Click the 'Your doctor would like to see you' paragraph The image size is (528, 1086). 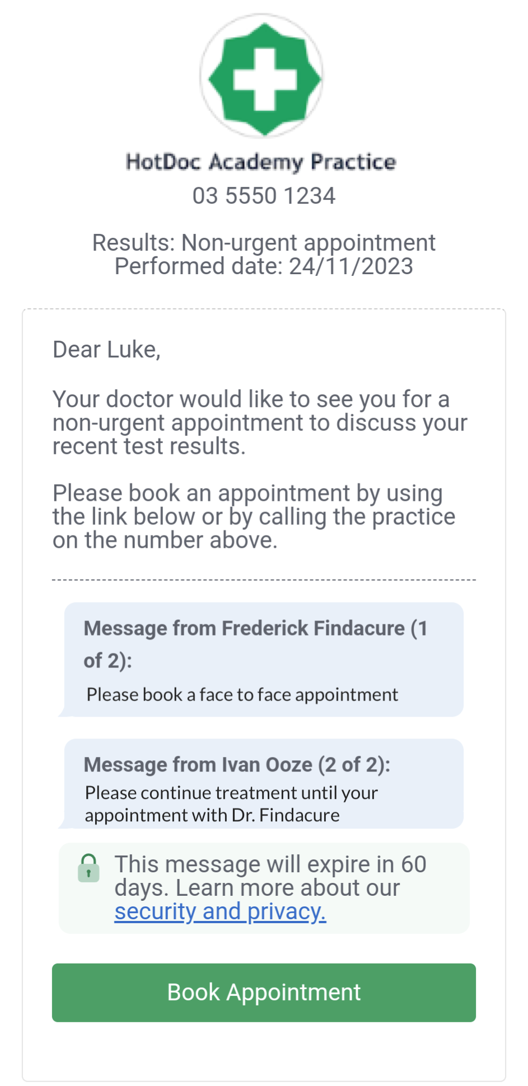(260, 422)
